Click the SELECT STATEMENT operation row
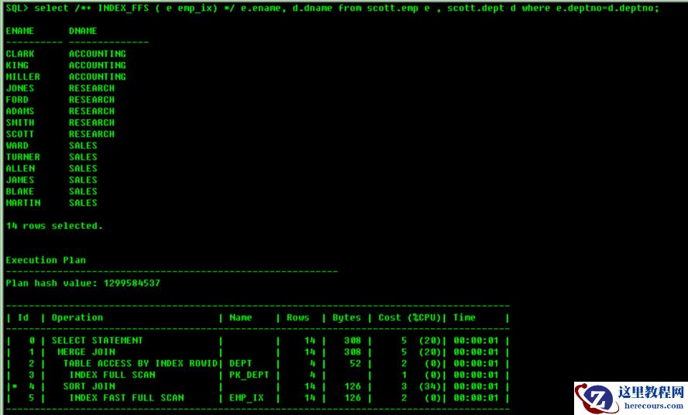 point(98,341)
